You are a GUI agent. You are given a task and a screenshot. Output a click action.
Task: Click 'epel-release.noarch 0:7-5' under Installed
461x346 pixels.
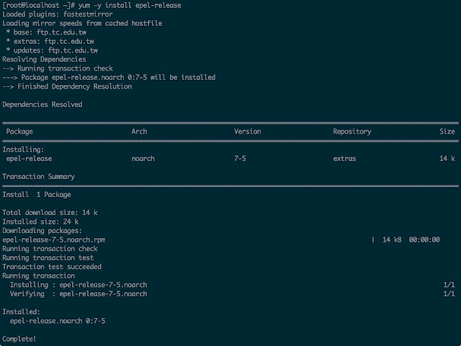point(58,321)
